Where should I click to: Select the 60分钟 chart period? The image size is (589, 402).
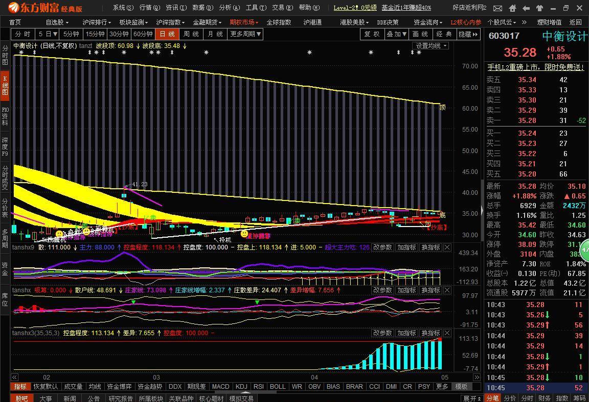point(143,34)
